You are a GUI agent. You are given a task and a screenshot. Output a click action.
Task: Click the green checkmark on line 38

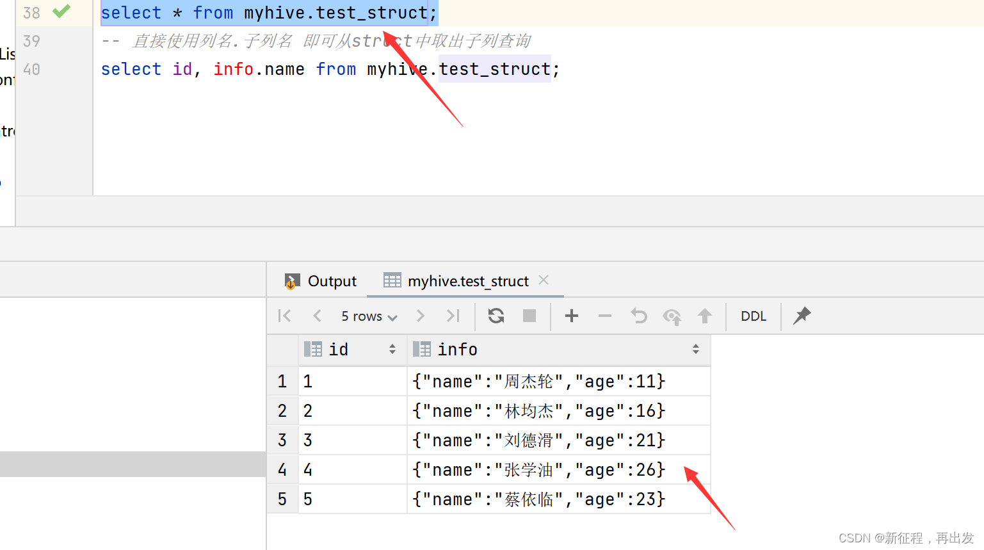61,12
